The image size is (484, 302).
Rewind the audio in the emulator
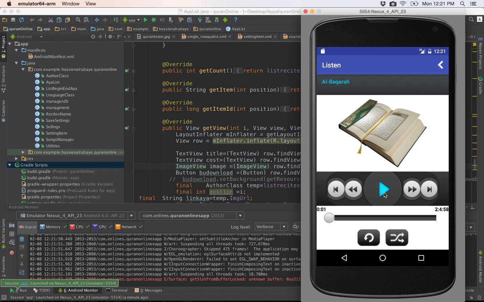pos(353,189)
